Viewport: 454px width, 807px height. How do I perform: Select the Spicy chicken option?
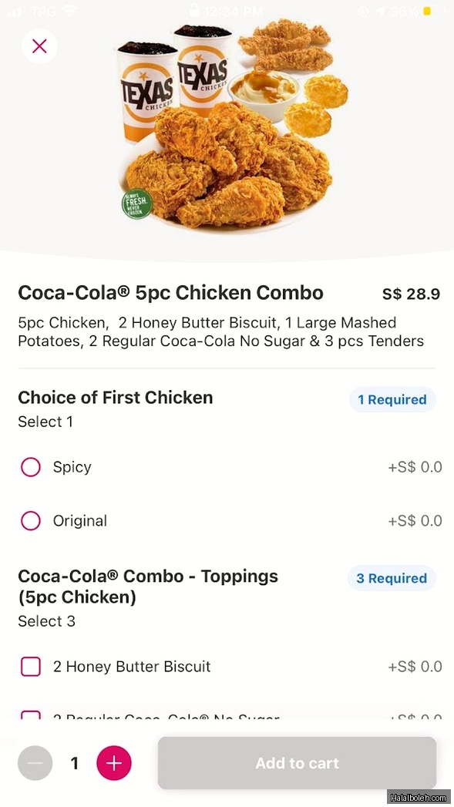coord(31,467)
